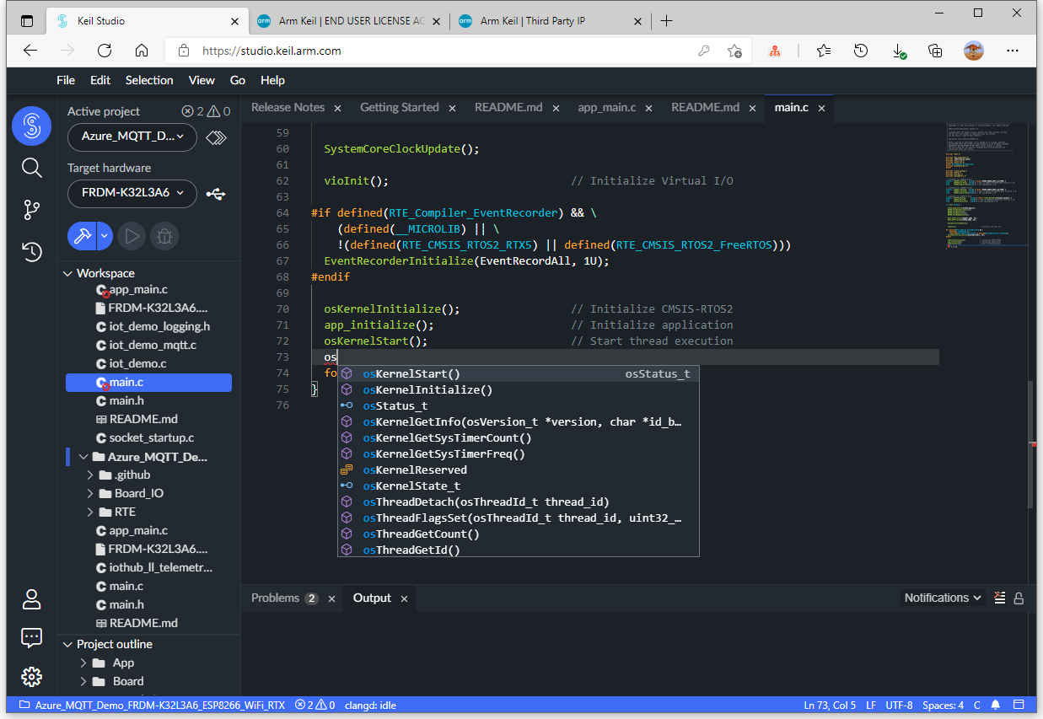Select osThreadGetCount() suggestion

coord(519,534)
